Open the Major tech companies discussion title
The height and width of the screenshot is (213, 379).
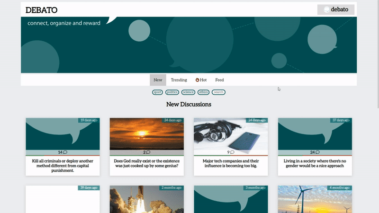pyautogui.click(x=231, y=163)
